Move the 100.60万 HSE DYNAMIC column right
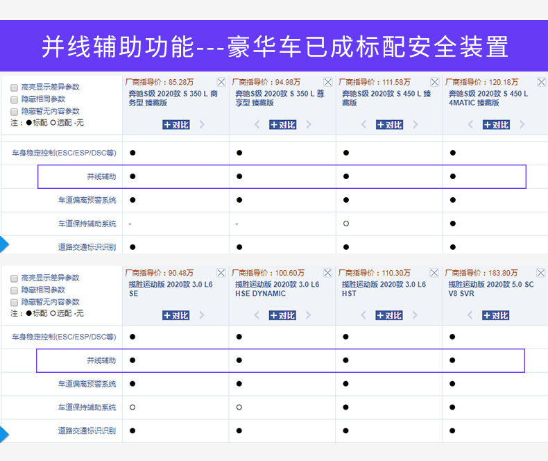The width and height of the screenshot is (548, 461). (309, 315)
